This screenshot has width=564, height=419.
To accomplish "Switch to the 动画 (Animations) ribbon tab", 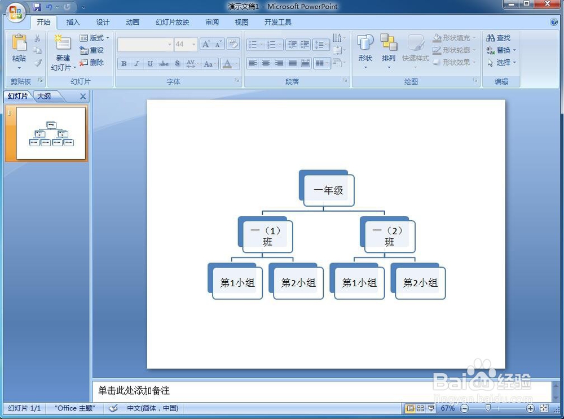I will coord(133,23).
